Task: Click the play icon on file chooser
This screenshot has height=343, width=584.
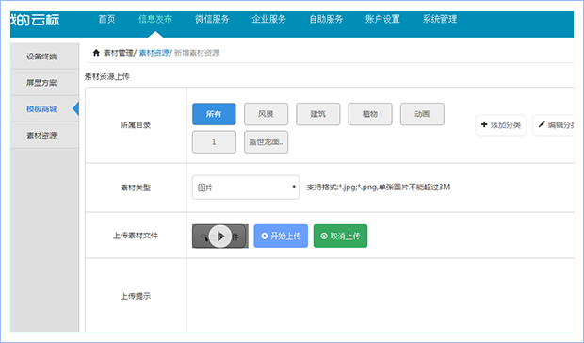Action: [x=220, y=236]
